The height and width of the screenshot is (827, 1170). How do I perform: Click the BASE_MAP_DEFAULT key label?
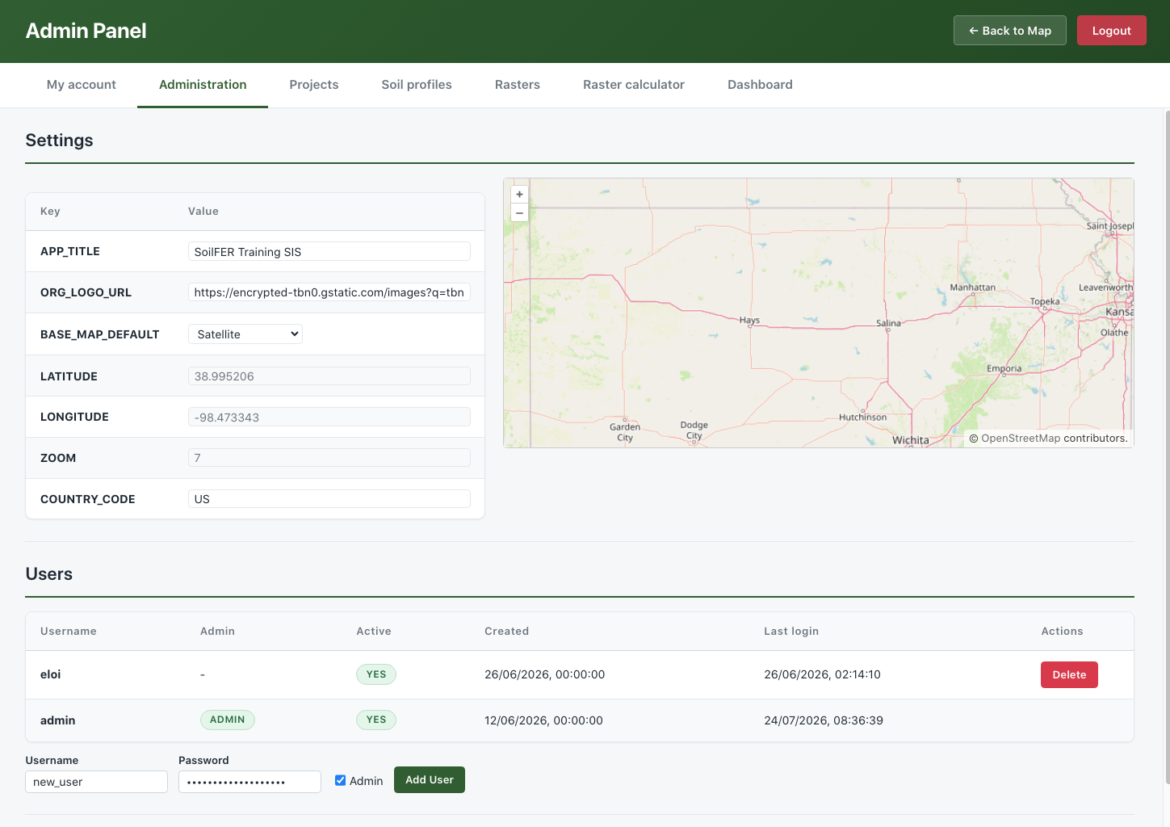[100, 334]
